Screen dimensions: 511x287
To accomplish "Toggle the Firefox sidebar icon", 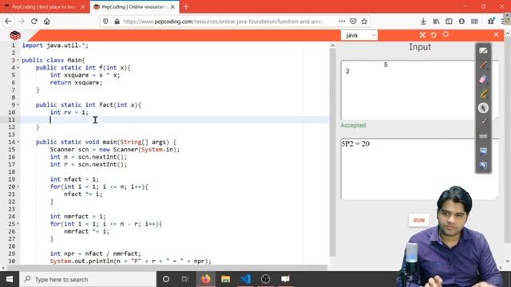I will (449, 22).
